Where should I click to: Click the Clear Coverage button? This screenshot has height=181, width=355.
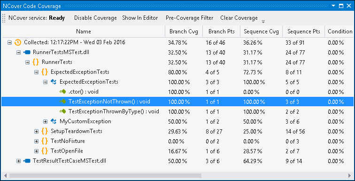[239, 18]
